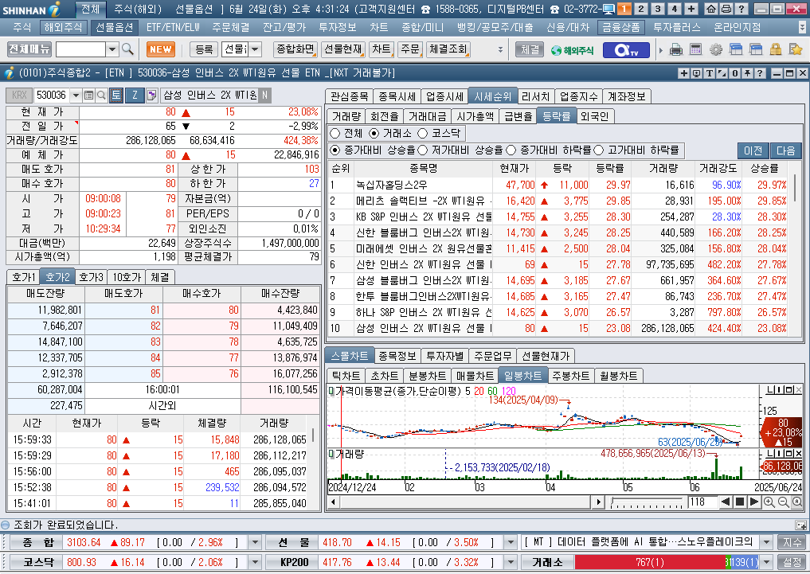Click the favorites star icon in the toolbar

[796, 50]
